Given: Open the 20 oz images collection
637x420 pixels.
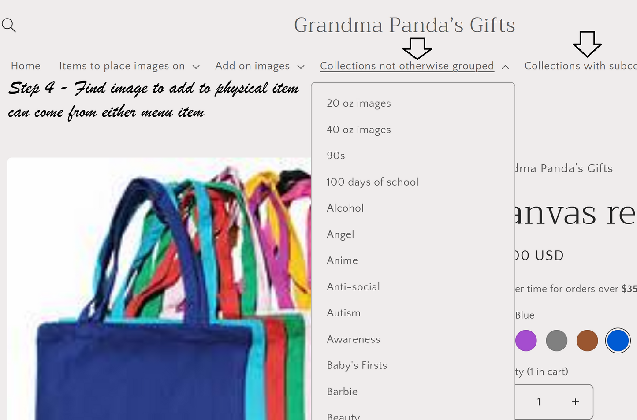Looking at the screenshot, I should [359, 103].
